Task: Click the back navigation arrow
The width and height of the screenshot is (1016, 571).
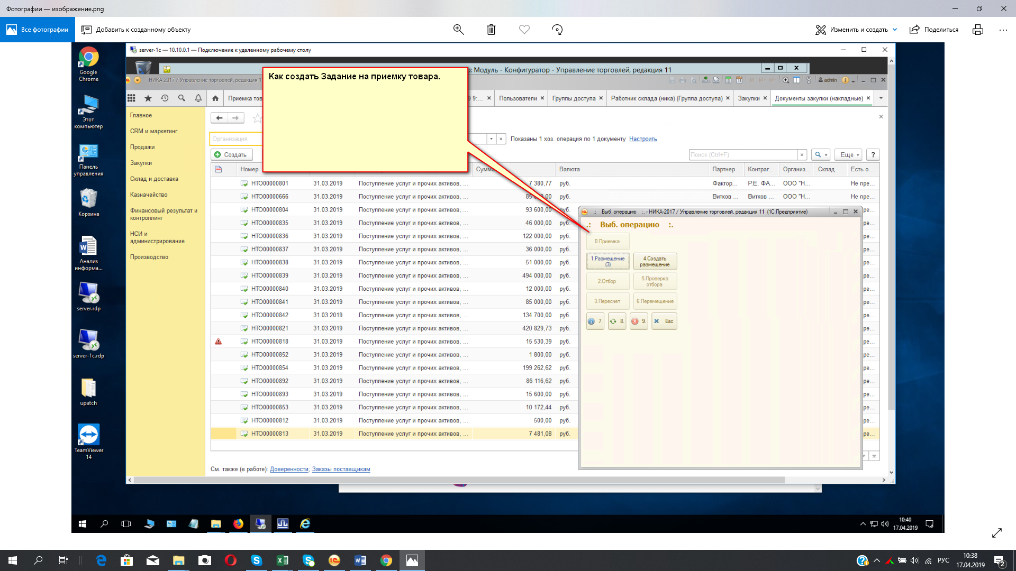Action: 219,118
